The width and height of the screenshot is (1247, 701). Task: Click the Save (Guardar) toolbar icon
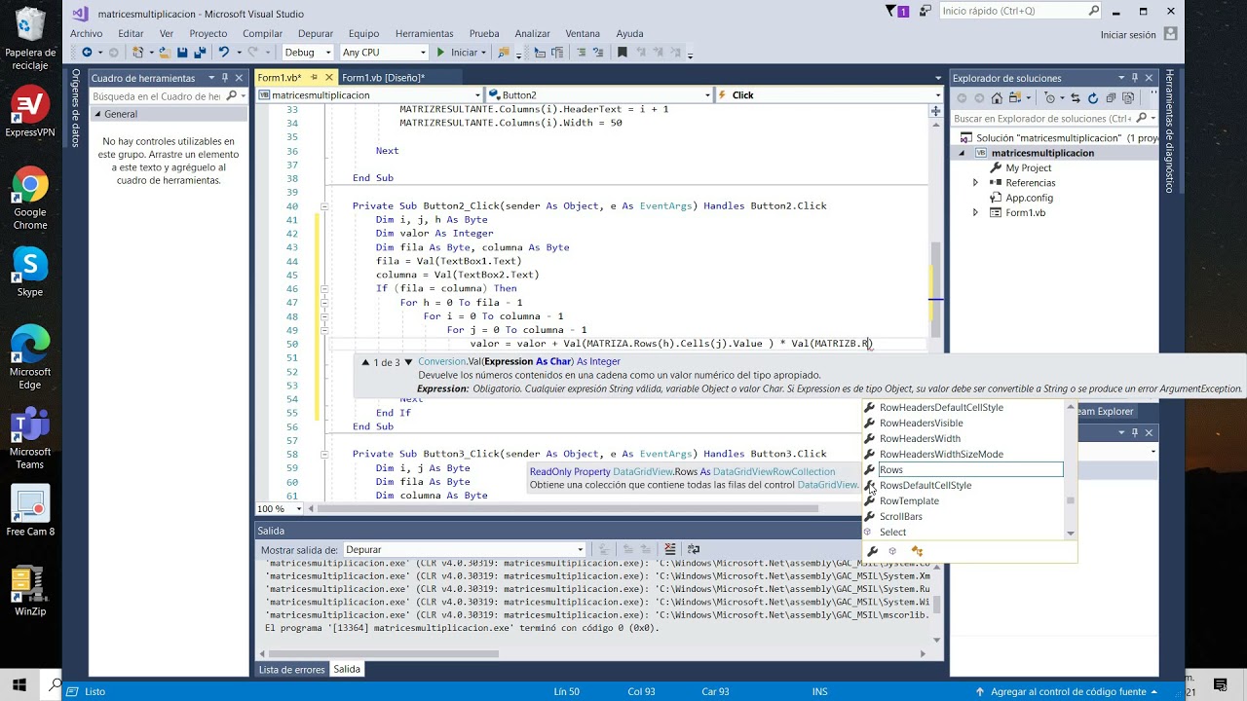pos(182,53)
